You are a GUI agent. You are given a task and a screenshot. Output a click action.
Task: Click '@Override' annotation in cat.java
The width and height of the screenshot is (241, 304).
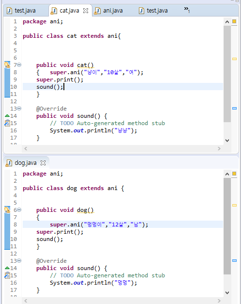(x=51, y=109)
